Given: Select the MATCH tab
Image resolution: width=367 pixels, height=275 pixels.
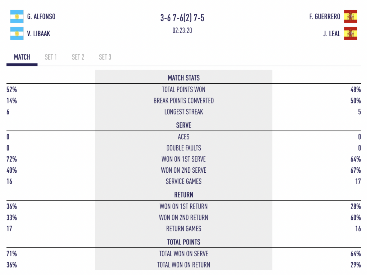Looking at the screenshot, I should click(22, 57).
